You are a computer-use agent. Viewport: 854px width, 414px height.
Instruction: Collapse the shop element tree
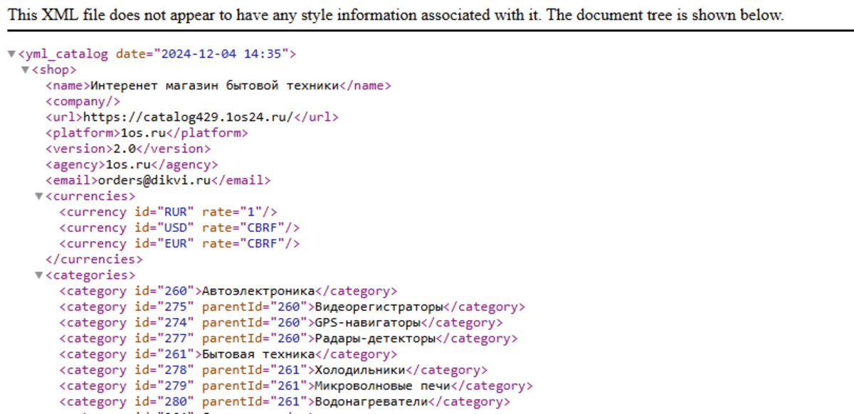tap(26, 70)
